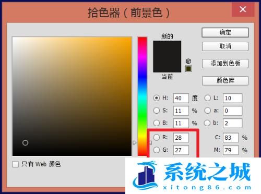Click the L value field showing 10
This screenshot has width=261, height=194.
232,98
